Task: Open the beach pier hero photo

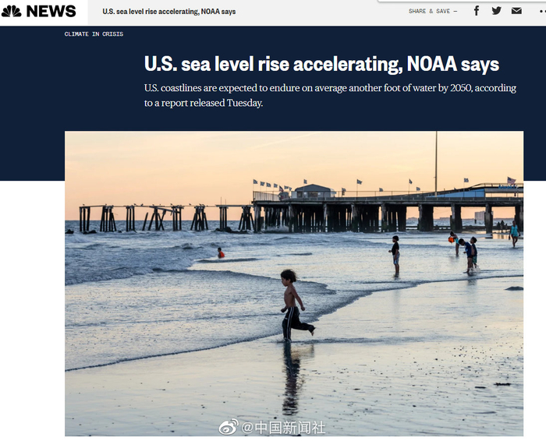Action: click(294, 284)
